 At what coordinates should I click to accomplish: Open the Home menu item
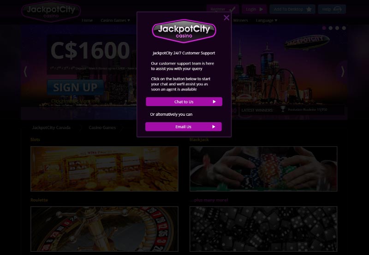point(87,20)
